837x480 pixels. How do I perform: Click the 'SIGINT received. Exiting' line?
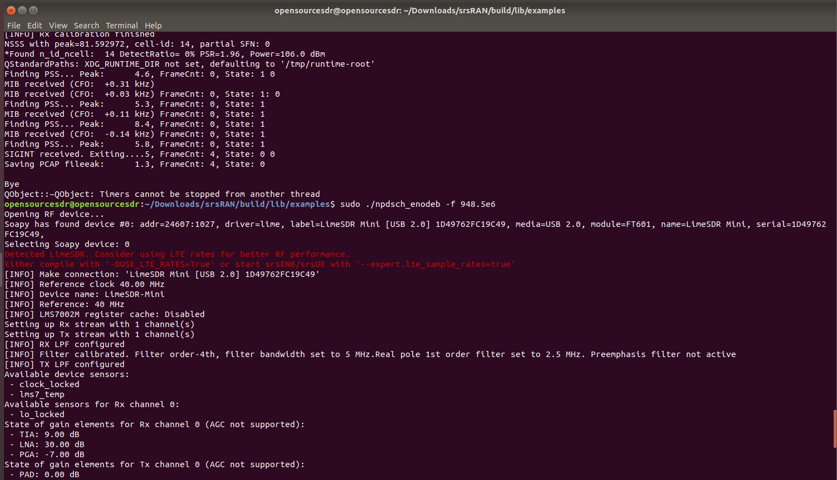click(x=140, y=154)
